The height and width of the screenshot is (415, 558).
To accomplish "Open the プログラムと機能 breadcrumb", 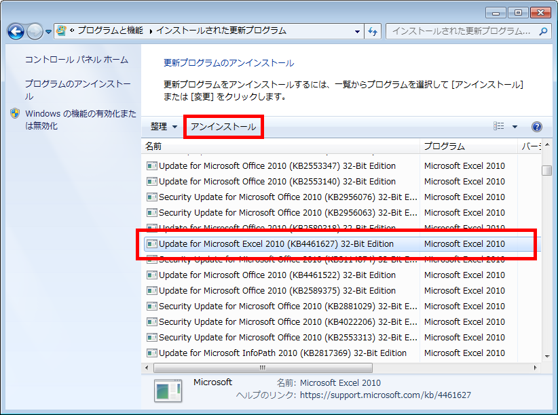I will (111, 31).
